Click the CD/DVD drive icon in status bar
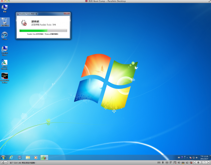This screenshot has height=165, width=211. coord(167,162)
